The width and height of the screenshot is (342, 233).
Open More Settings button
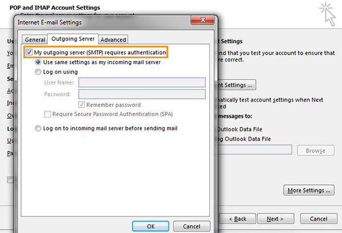pos(309,190)
